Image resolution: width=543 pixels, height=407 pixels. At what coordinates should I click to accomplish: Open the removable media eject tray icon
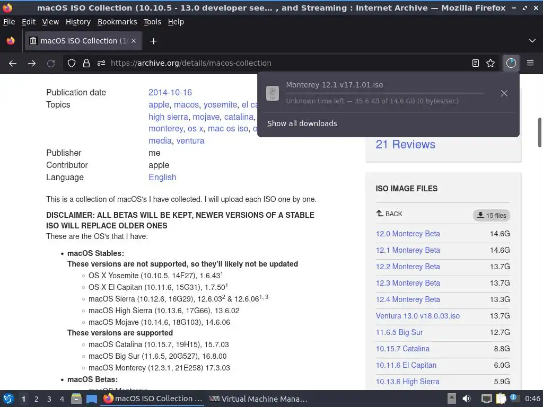(452, 399)
